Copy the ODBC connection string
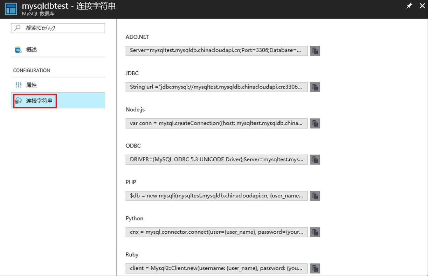428x276 pixels. point(315,160)
